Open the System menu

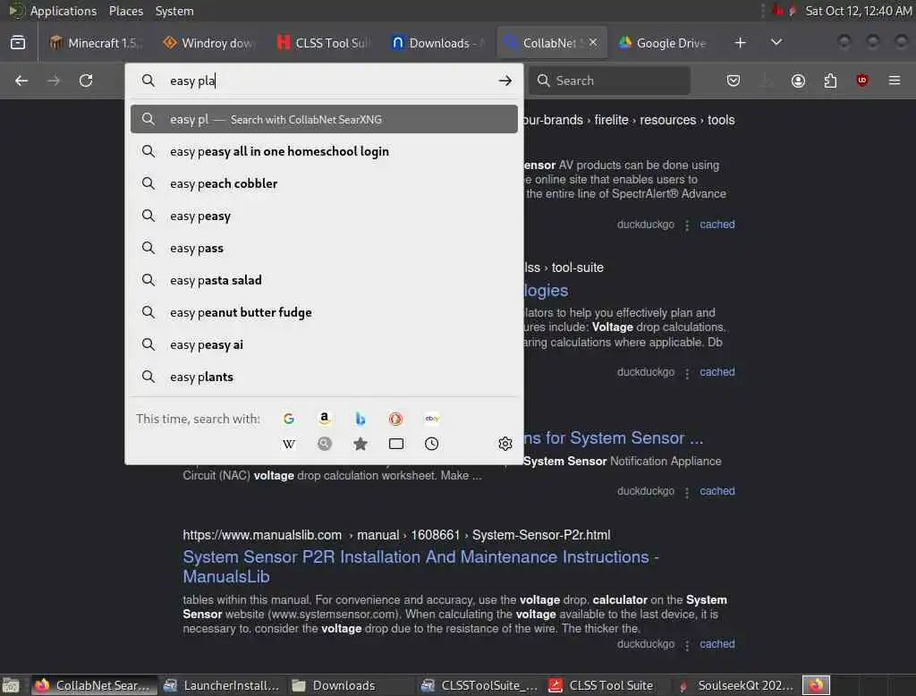pos(174,11)
